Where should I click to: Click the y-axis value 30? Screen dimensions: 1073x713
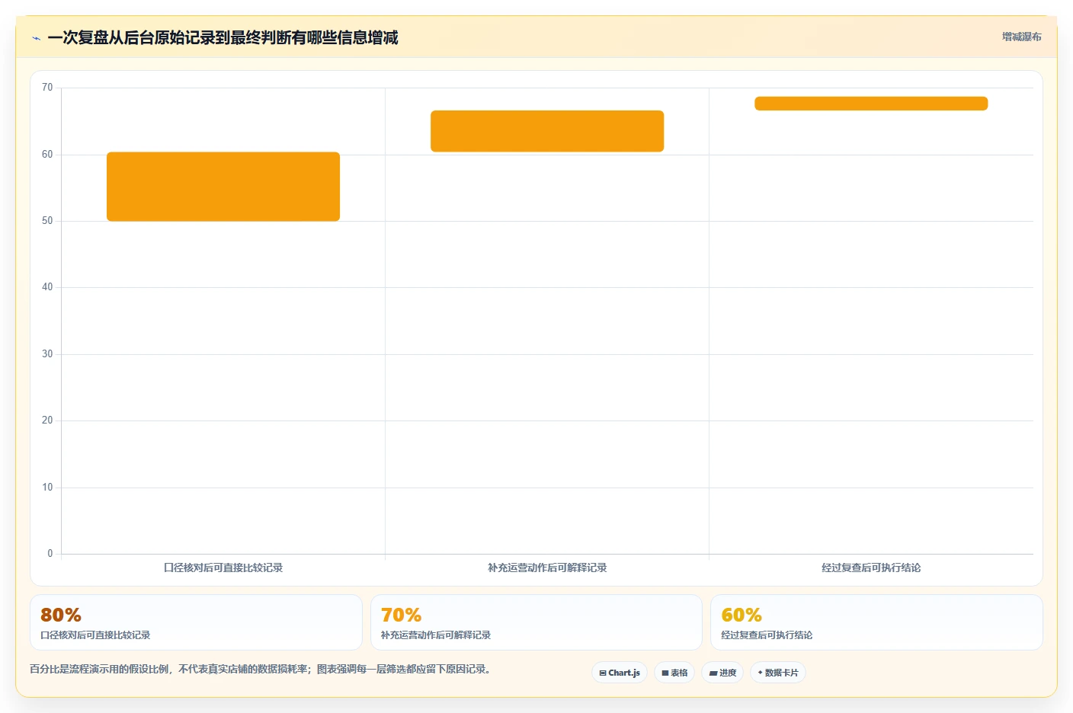(x=47, y=354)
